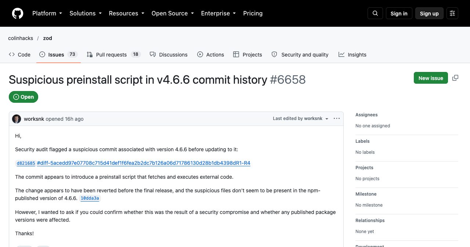Image resolution: width=470 pixels, height=247 pixels.
Task: Open the zod repository link
Action: [x=47, y=38]
